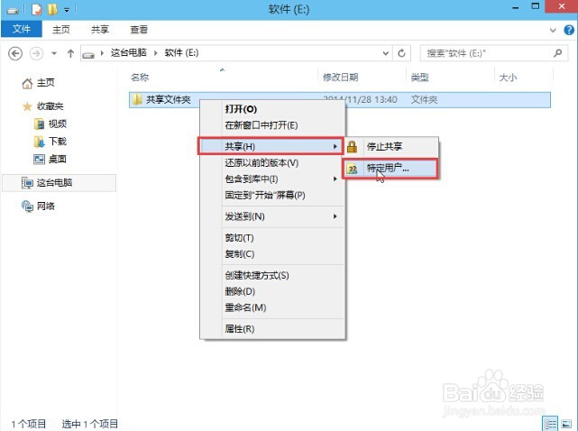Click the computer icon next to 这台电脑

27,182
